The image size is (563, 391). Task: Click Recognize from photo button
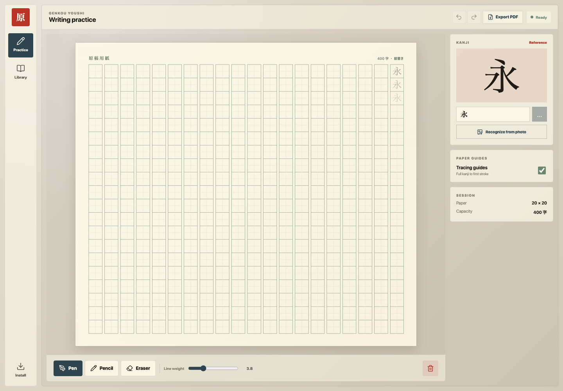[502, 132]
